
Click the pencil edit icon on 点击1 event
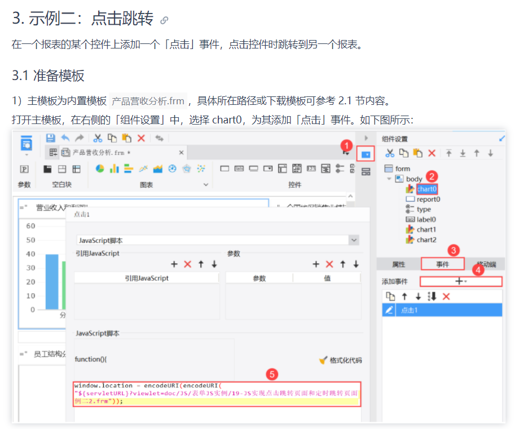click(389, 310)
